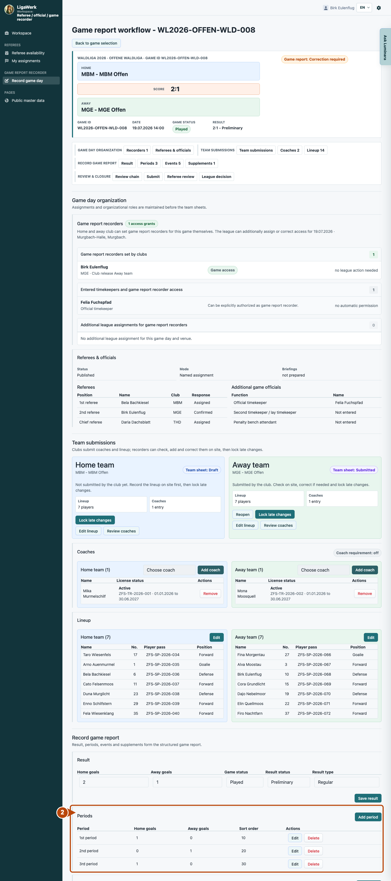Image resolution: width=391 pixels, height=881 pixels.
Task: Jump to Team submissions tab
Action: click(x=256, y=150)
